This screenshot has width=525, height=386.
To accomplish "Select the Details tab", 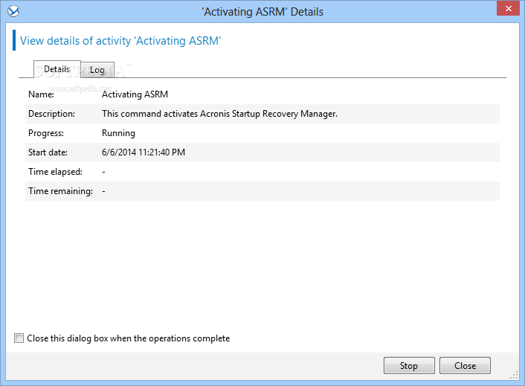I will click(x=57, y=69).
